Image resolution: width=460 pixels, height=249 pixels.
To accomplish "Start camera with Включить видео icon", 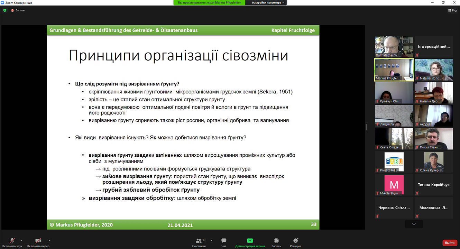I will 38,241.
